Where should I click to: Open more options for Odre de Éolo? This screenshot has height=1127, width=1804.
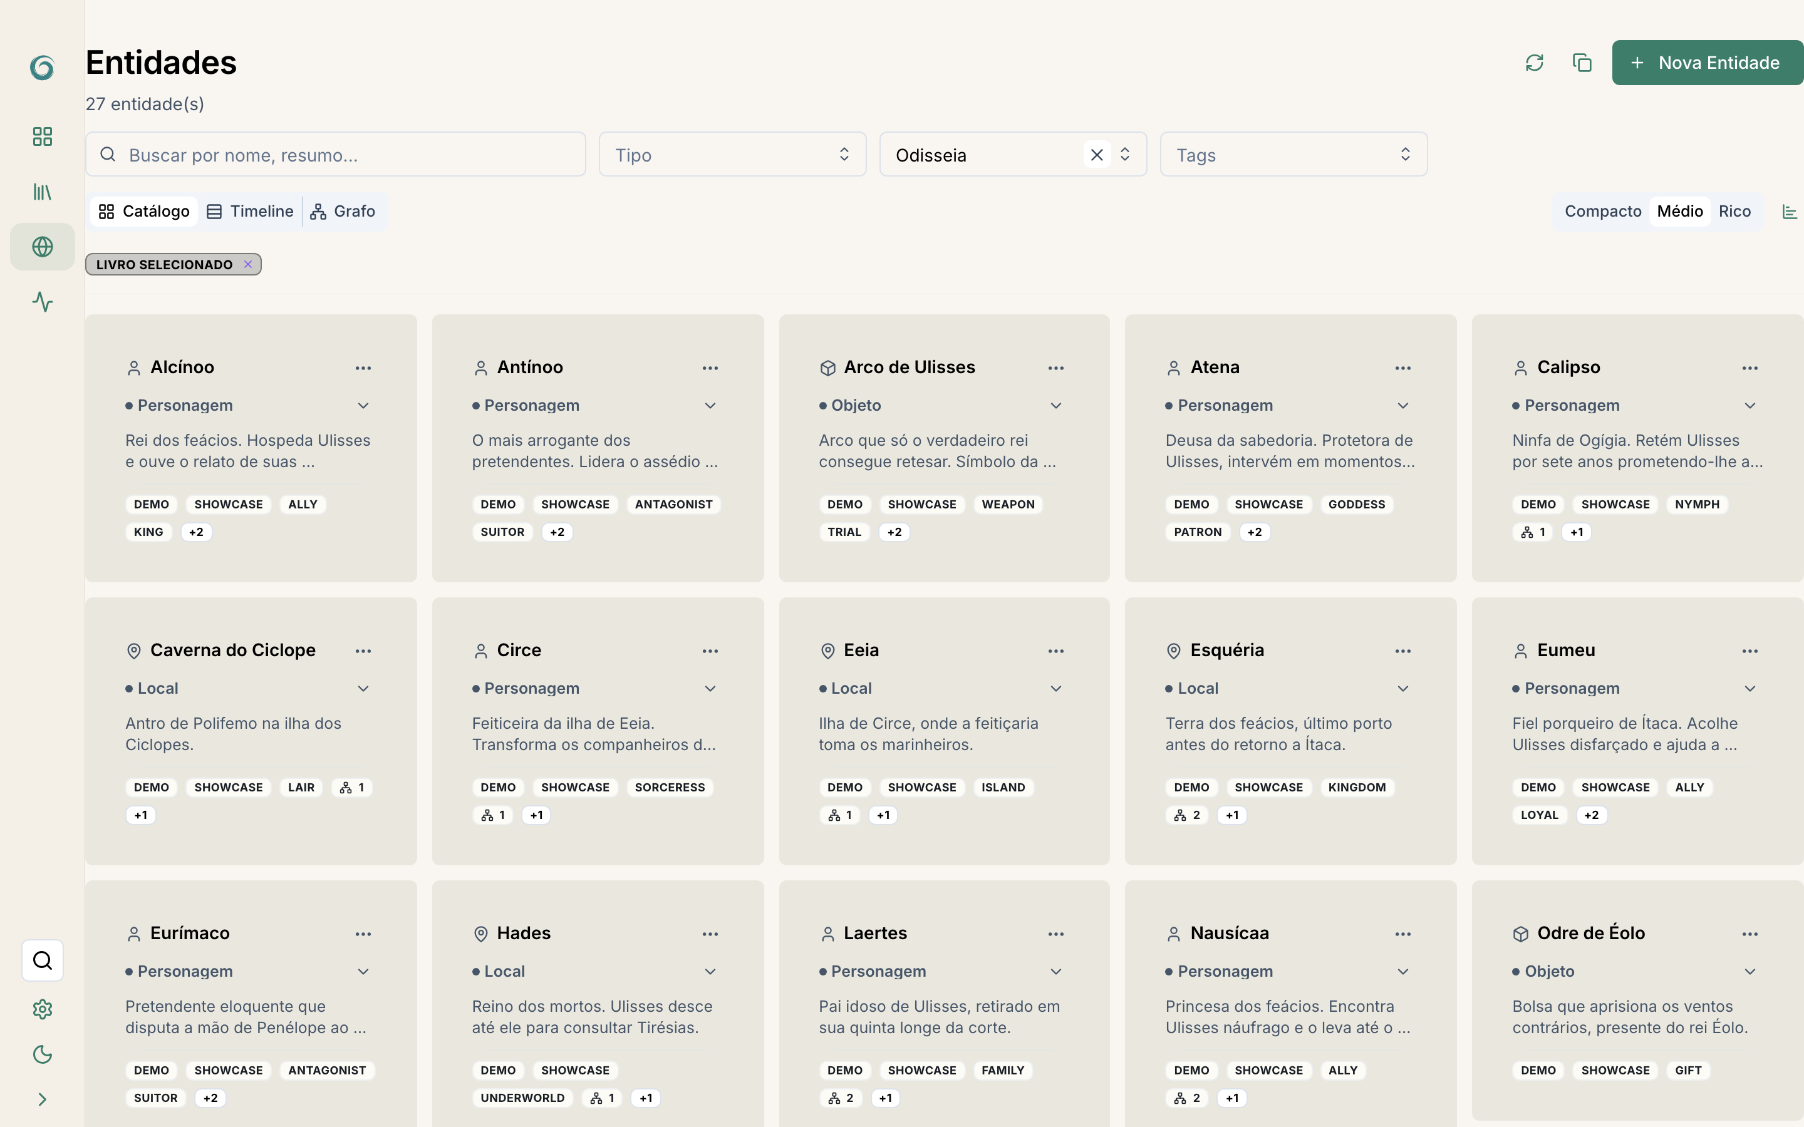1750,934
